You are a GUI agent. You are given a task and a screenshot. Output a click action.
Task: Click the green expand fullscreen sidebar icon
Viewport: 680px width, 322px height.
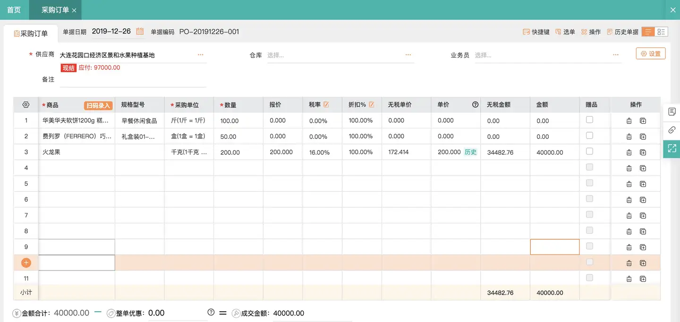coord(672,148)
